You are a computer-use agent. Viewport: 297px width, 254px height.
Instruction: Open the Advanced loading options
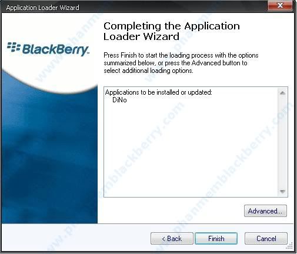[265, 211]
